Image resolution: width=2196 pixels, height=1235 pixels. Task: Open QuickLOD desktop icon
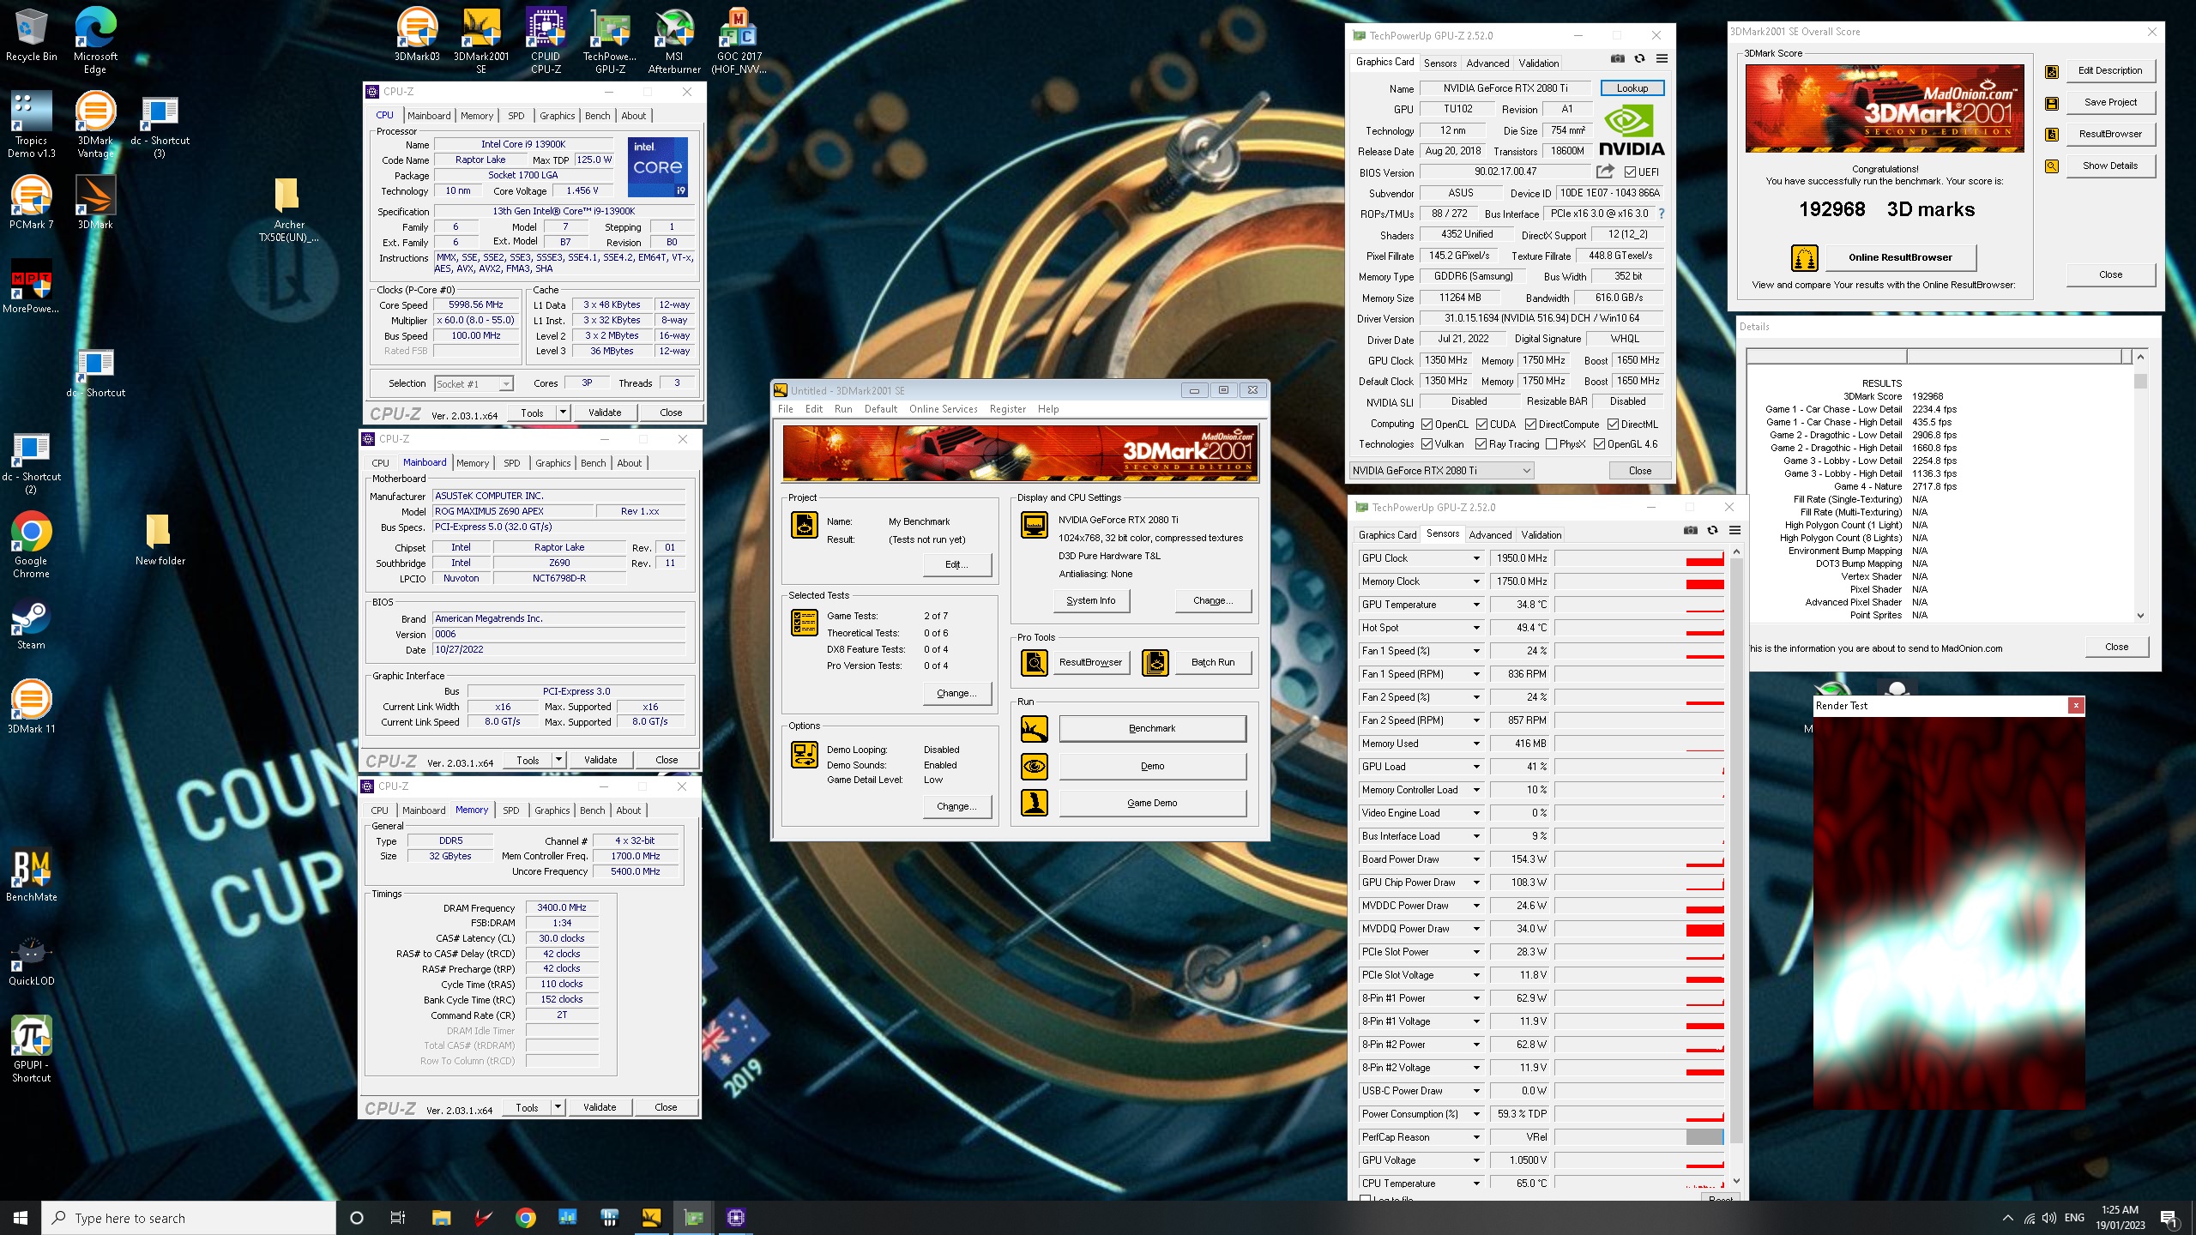click(x=32, y=960)
